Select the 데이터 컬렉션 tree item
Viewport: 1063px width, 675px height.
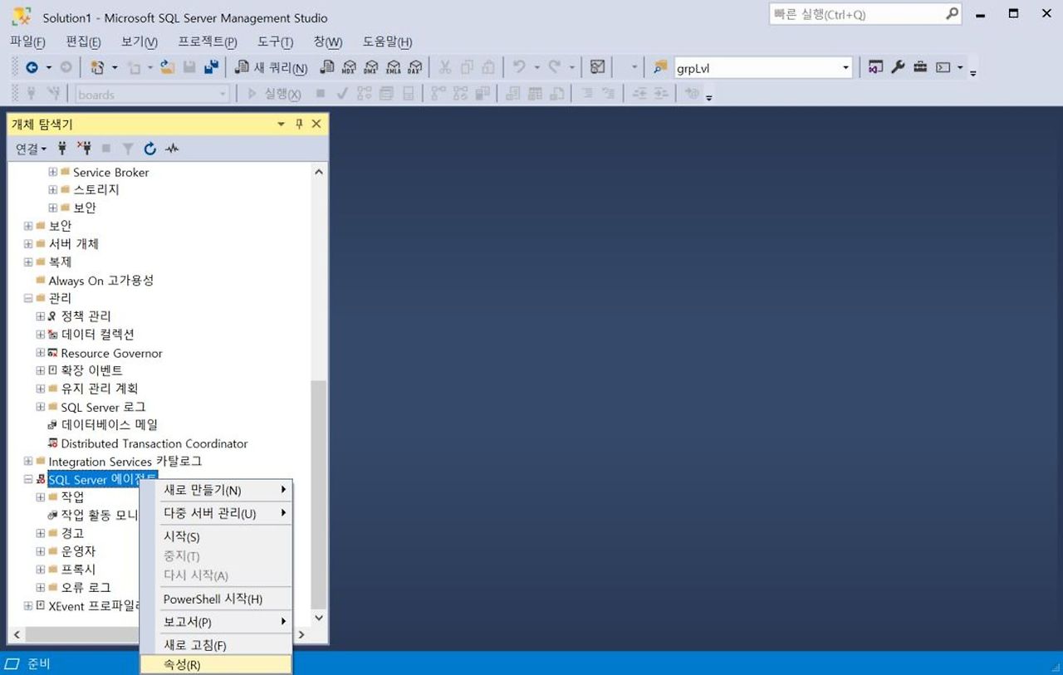97,335
